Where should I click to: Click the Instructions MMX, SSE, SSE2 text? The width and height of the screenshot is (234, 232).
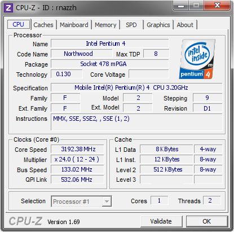(x=91, y=119)
